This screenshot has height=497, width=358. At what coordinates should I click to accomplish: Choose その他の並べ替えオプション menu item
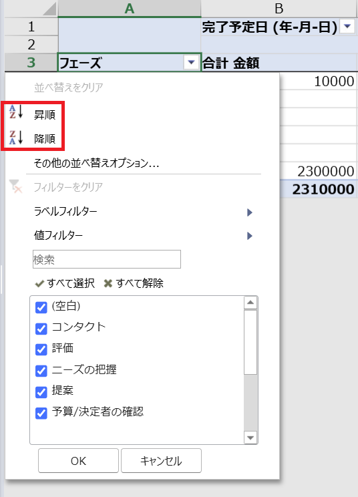(96, 163)
